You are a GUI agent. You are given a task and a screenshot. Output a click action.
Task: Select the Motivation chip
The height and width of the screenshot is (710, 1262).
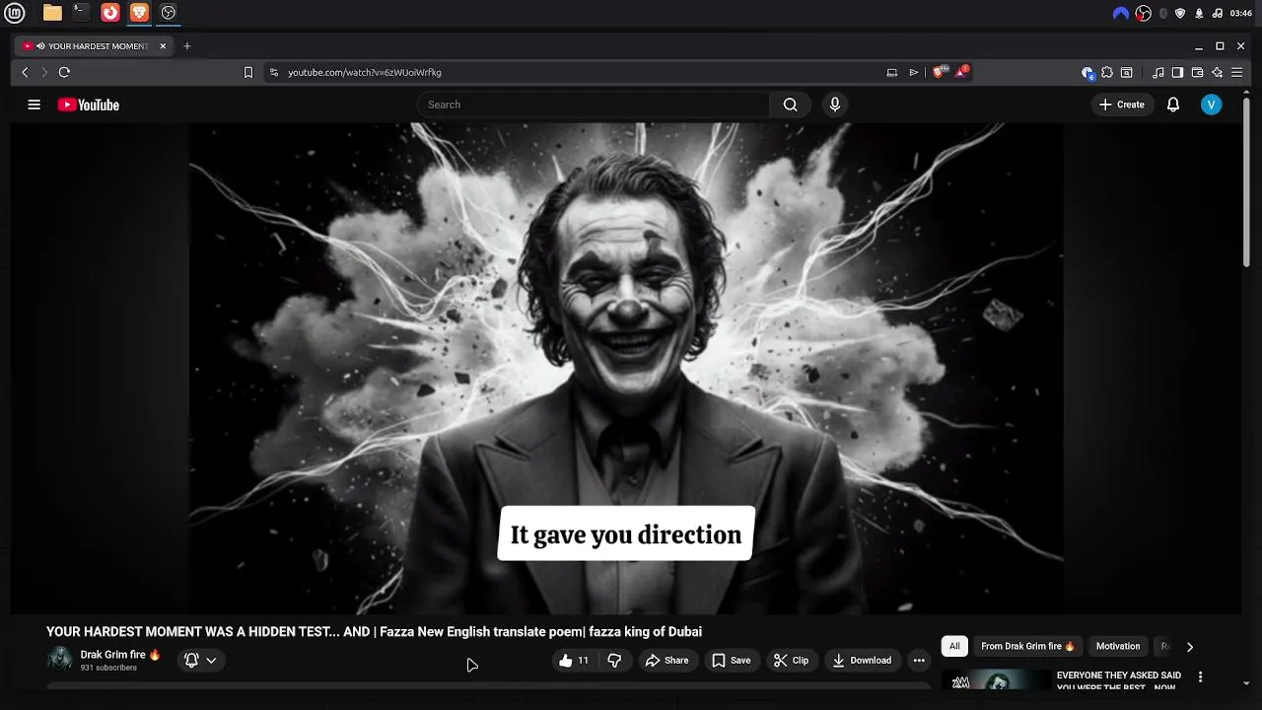[x=1118, y=646]
